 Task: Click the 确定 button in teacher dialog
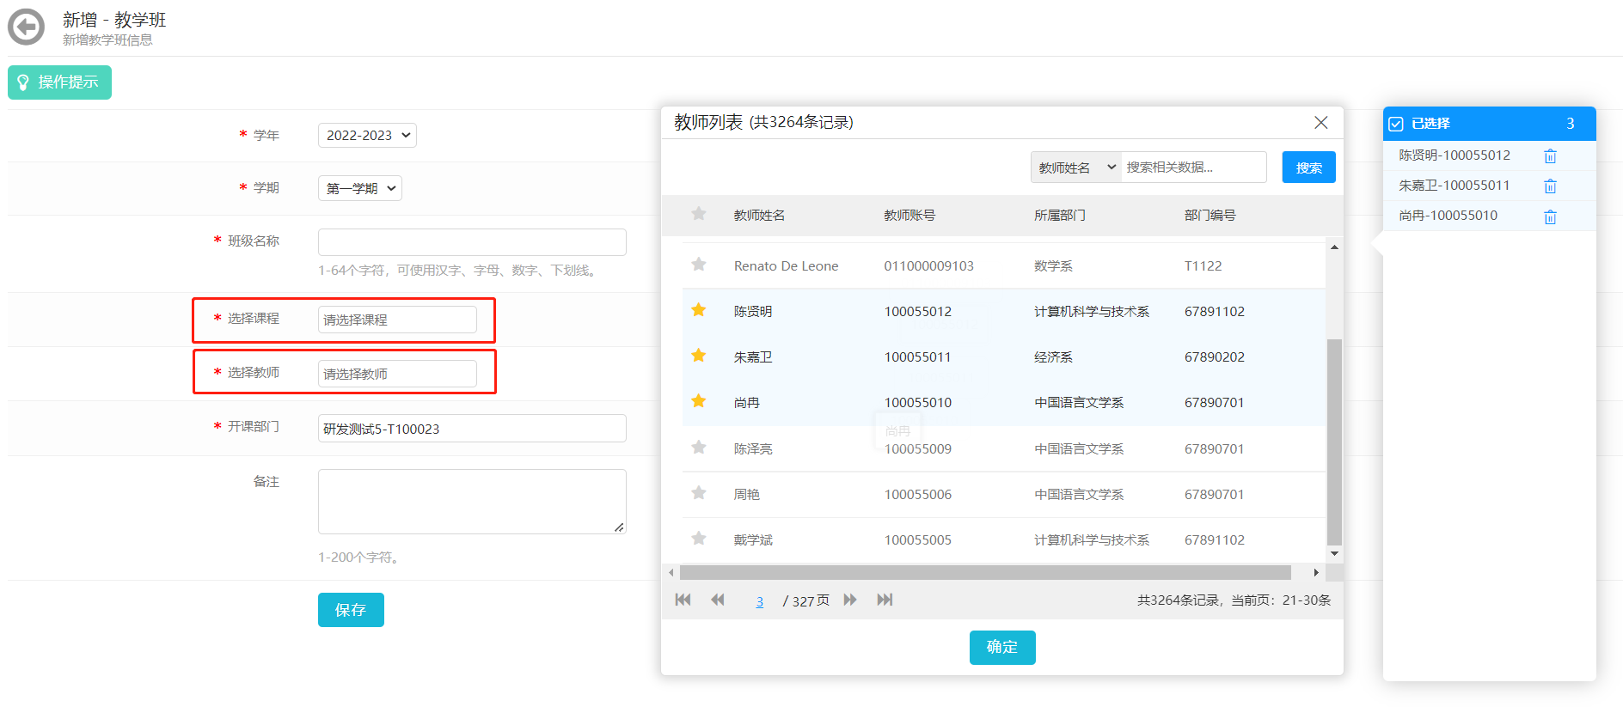(x=1001, y=648)
